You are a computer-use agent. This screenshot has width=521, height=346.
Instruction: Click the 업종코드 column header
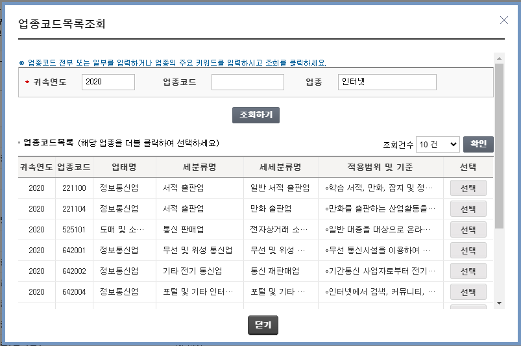(x=74, y=167)
